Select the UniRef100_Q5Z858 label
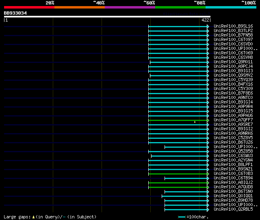The width and height of the screenshot is (260, 220). [x=233, y=151]
